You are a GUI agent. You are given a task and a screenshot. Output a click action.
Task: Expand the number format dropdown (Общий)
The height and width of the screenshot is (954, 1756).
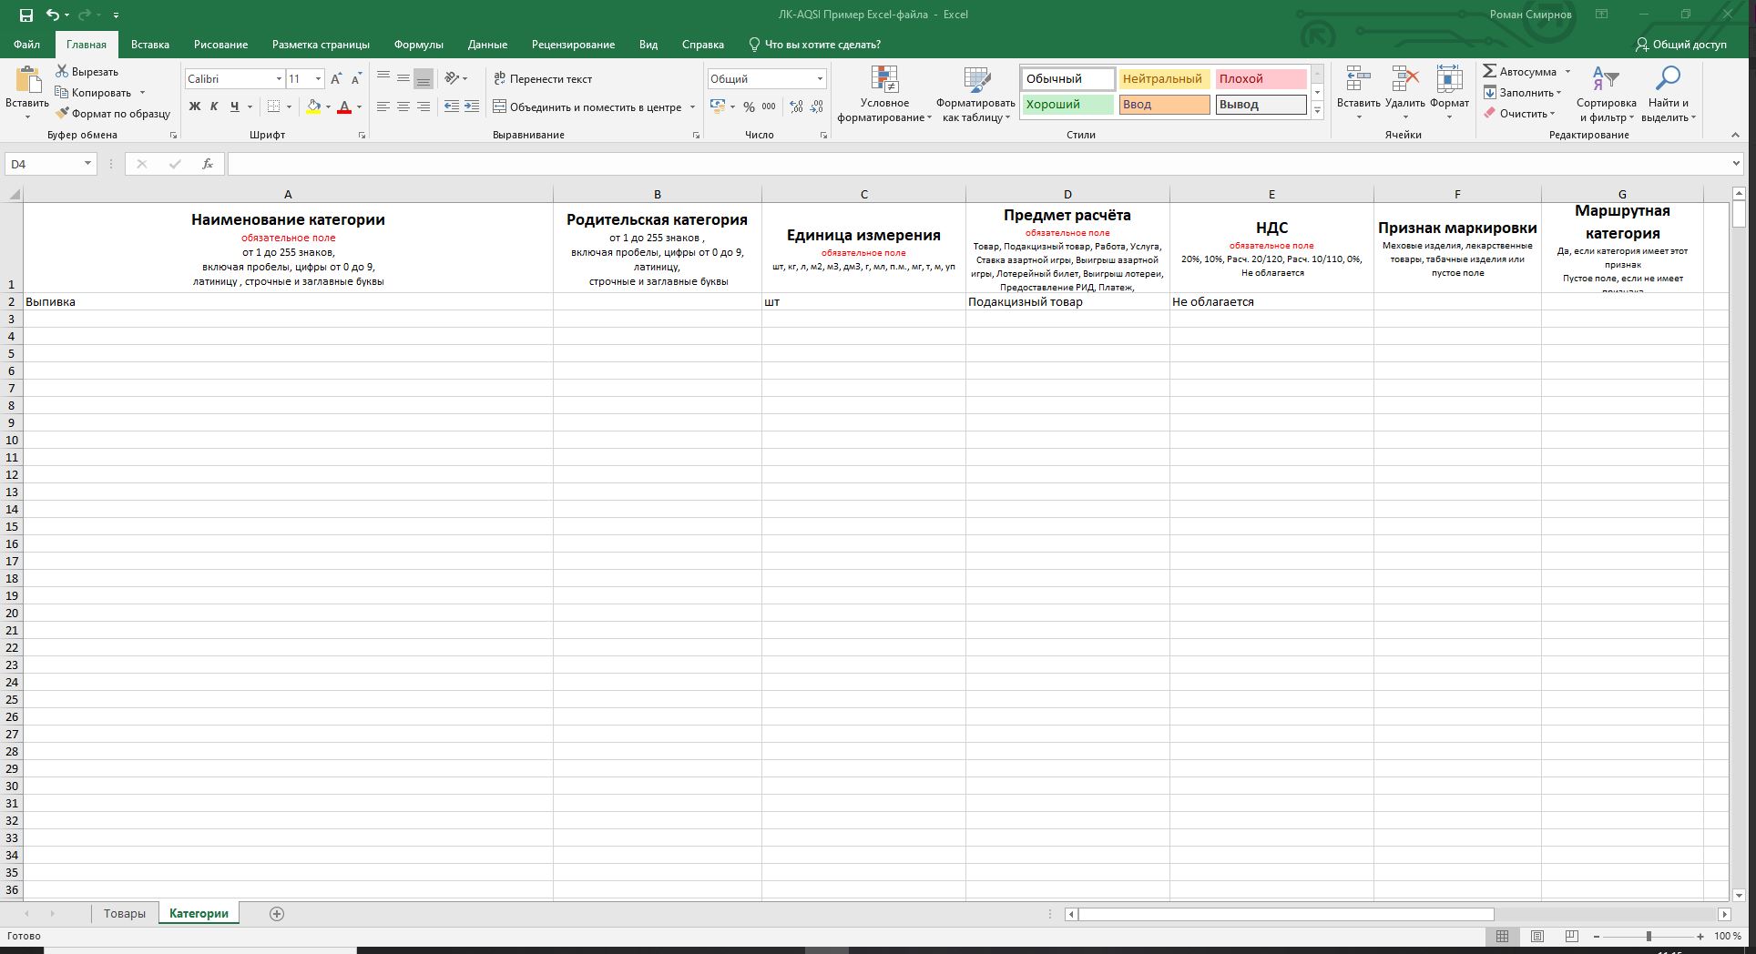click(x=819, y=79)
